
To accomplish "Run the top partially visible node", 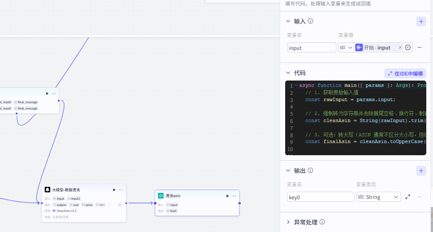I will click(47, 94).
